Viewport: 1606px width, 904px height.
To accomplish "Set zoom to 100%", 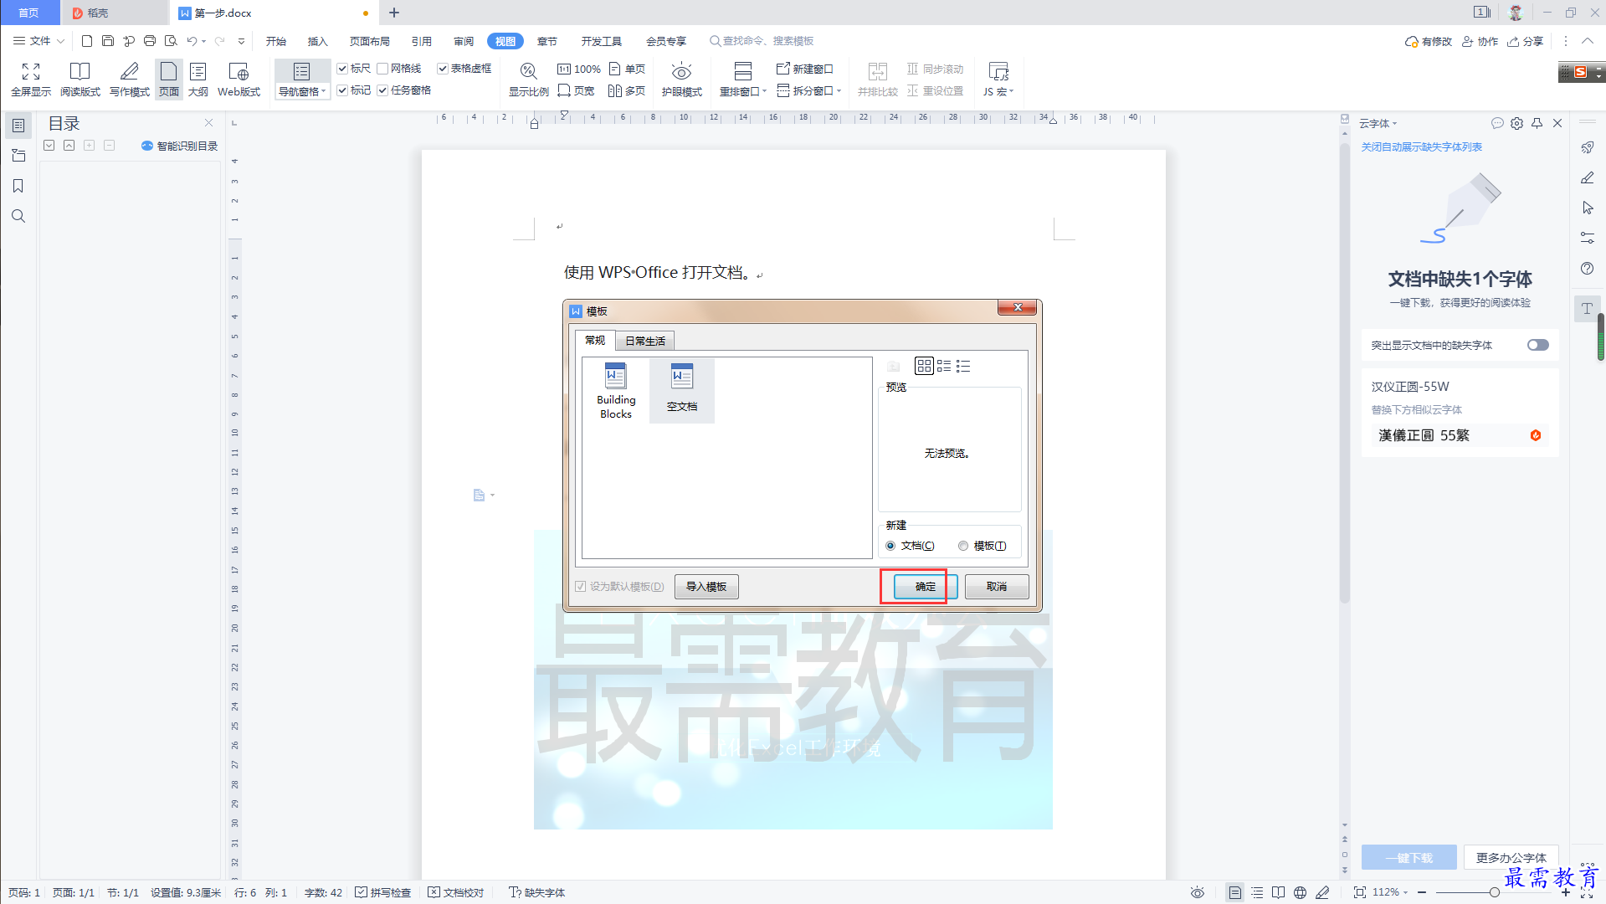I will click(x=578, y=69).
